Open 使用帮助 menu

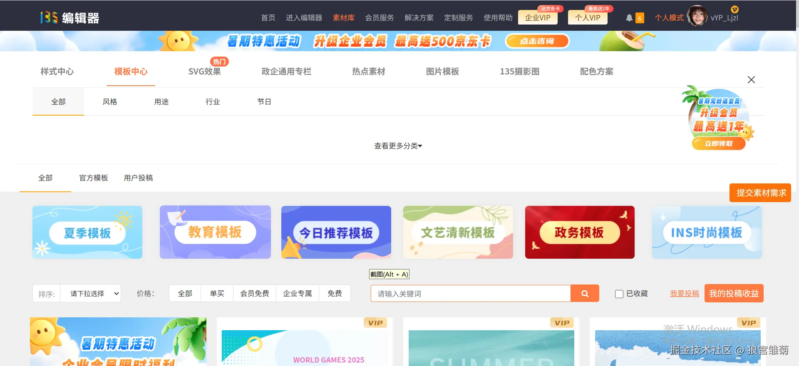(498, 18)
